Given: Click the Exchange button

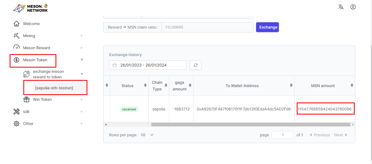Looking at the screenshot, I should [267, 27].
